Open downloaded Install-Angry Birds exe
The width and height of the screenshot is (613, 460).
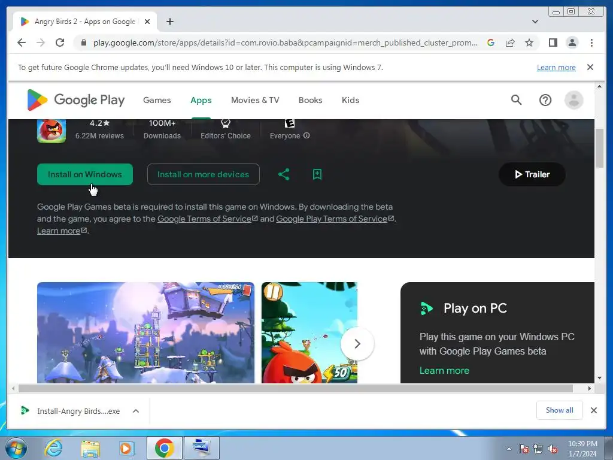click(71, 411)
